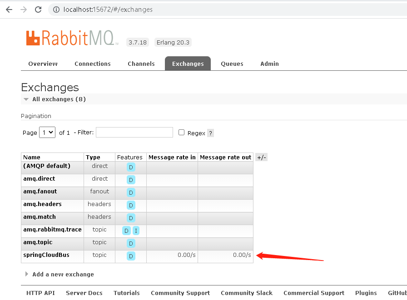The image size is (407, 300).
Task: Open the amq.headers exchange
Action: (x=43, y=204)
